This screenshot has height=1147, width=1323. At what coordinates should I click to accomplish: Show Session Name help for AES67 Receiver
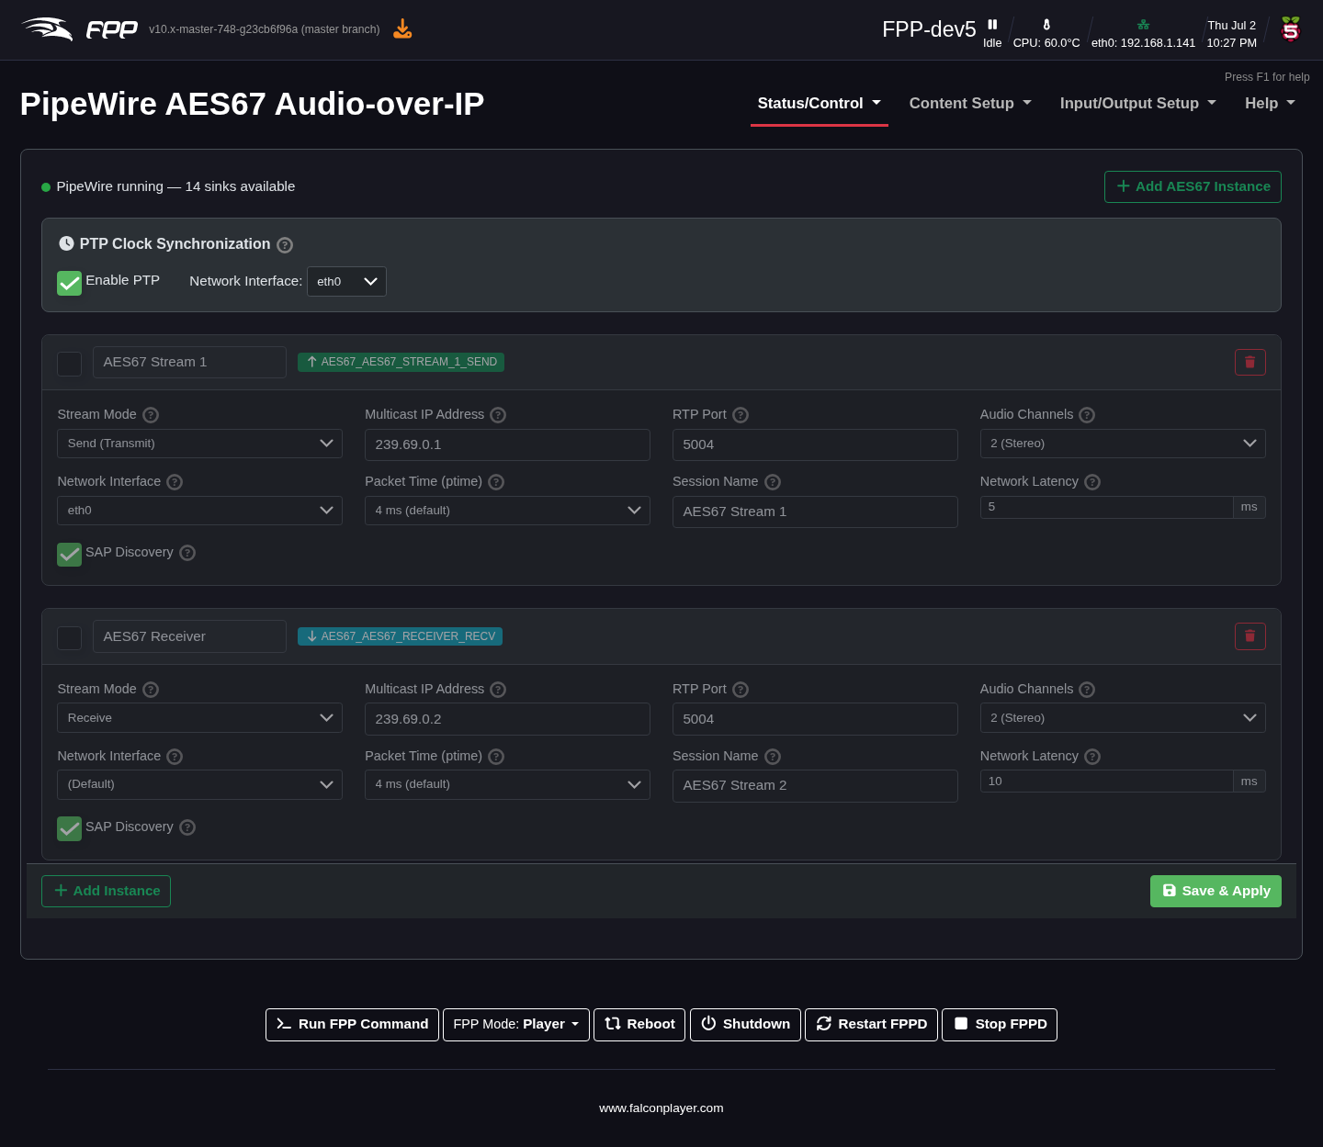773,757
